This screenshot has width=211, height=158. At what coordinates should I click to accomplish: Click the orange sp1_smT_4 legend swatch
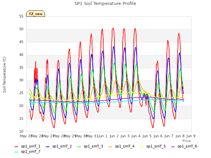click(x=110, y=147)
